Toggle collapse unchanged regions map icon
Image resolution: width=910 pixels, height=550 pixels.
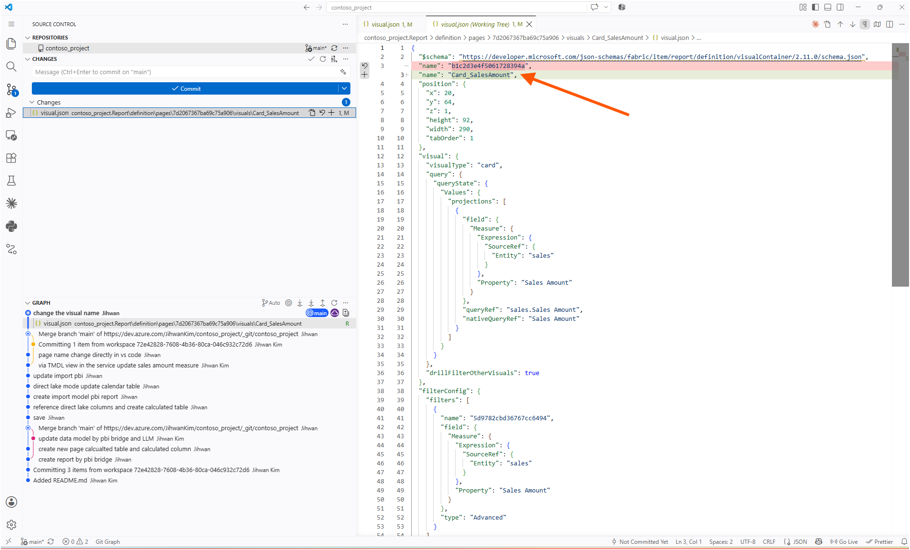[x=877, y=24]
